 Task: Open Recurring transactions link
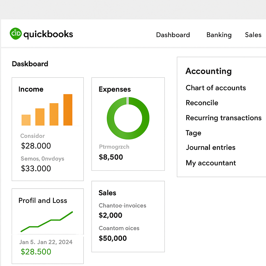224,118
